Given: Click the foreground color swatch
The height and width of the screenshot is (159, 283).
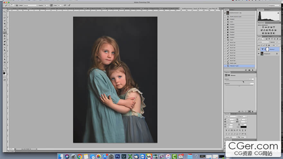Looking at the screenshot, I should coord(4,73).
